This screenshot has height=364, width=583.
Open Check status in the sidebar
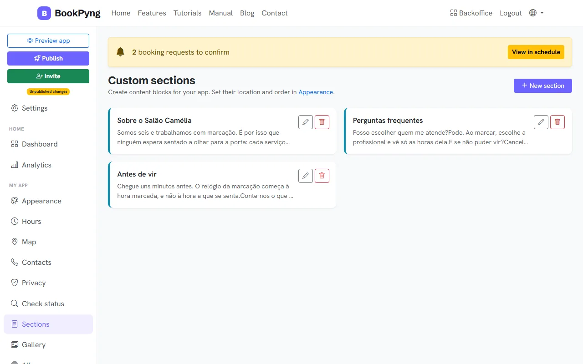pos(48,304)
